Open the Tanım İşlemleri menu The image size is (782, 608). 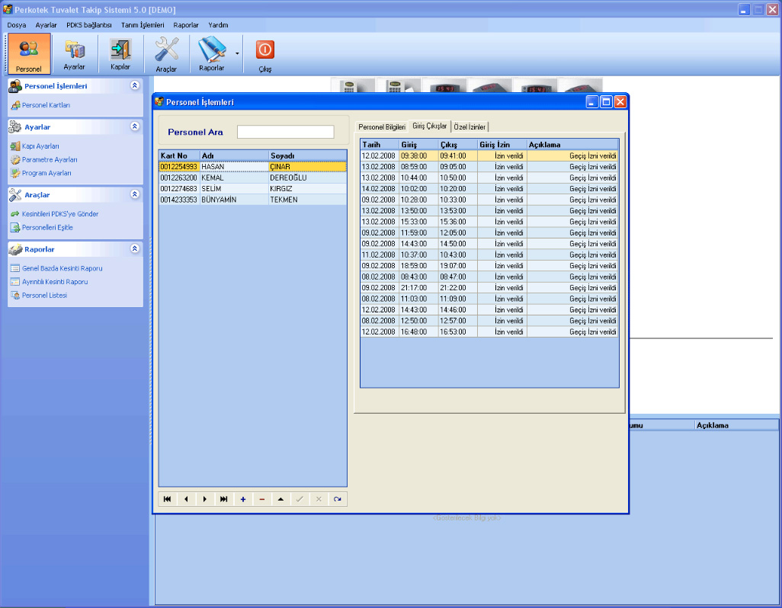pos(143,25)
